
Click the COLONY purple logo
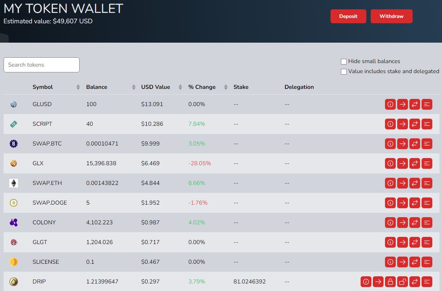click(14, 223)
